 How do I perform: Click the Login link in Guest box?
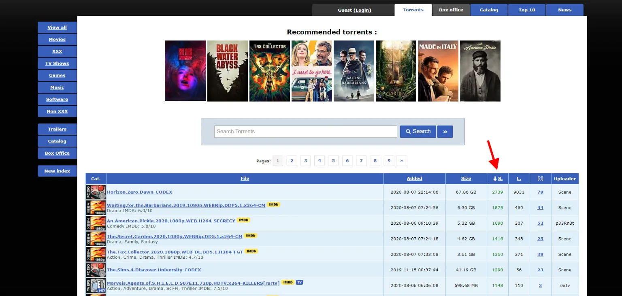[x=362, y=10]
